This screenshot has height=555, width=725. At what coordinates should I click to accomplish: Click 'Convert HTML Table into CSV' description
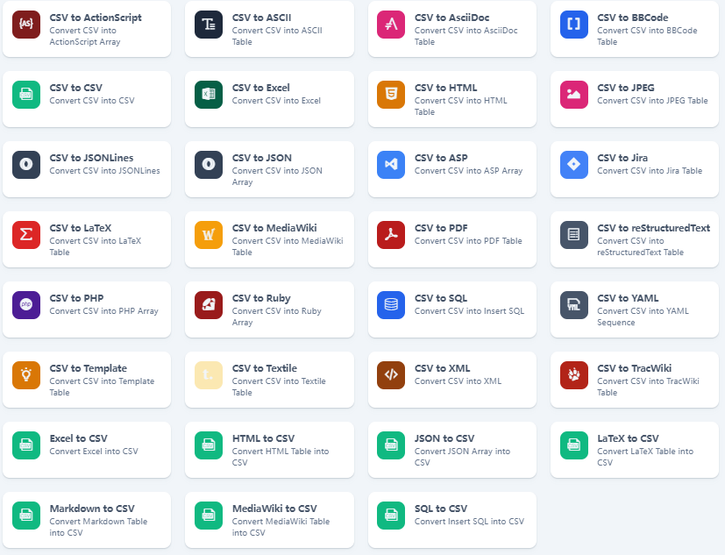click(281, 457)
